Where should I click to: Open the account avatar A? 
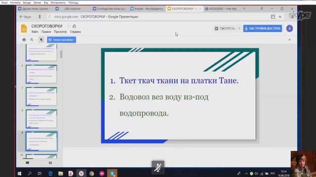[289, 29]
